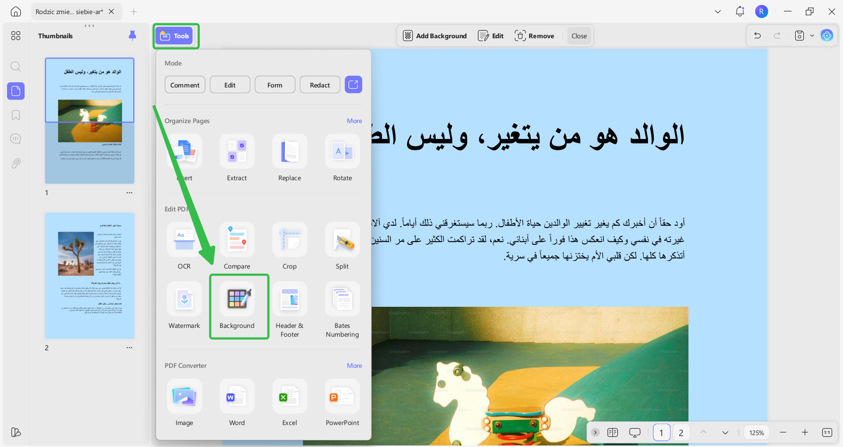Launch the OCR tool
843x447 pixels.
point(184,246)
